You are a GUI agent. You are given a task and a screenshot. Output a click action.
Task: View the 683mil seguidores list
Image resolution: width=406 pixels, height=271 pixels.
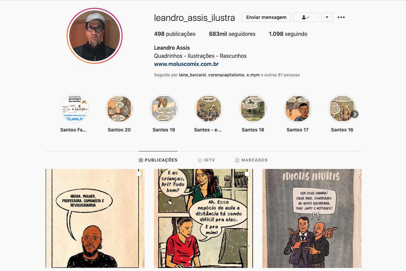tap(232, 34)
